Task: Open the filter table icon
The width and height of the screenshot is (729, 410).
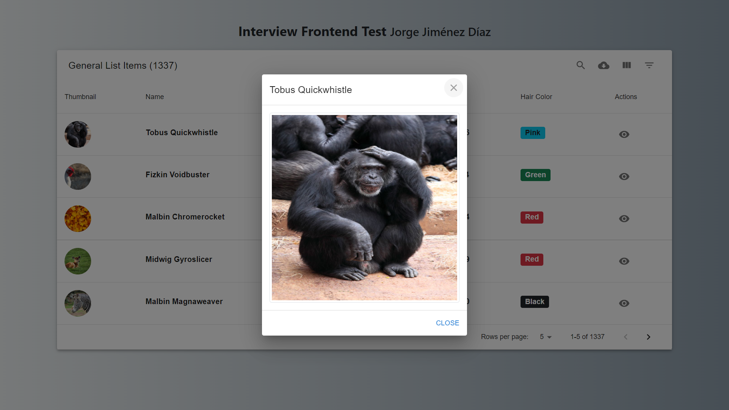Action: (x=649, y=65)
